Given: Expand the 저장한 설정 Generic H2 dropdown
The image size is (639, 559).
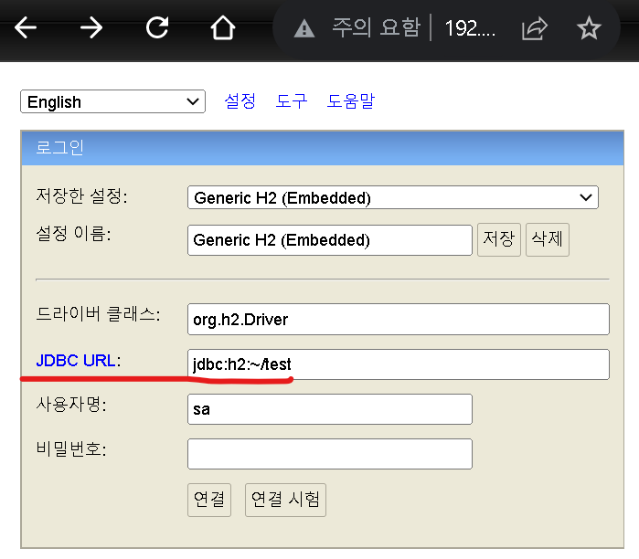Looking at the screenshot, I should pos(393,197).
